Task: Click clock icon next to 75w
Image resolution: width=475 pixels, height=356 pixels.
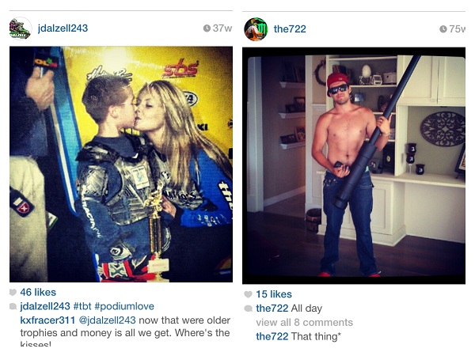Action: (x=443, y=29)
